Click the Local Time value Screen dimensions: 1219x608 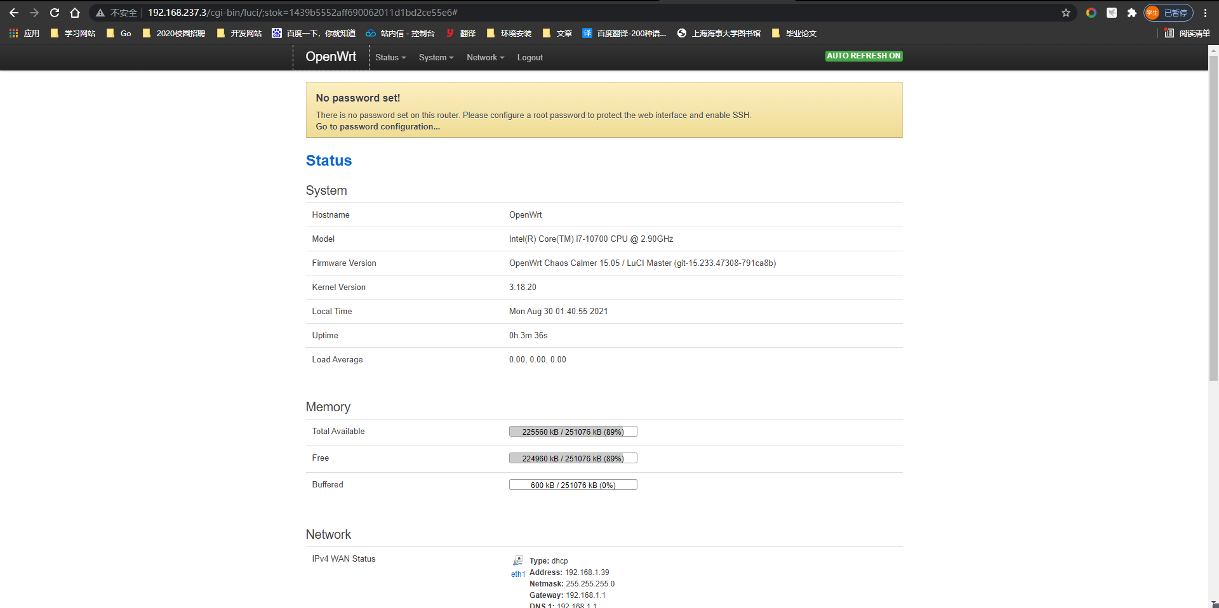click(x=559, y=311)
